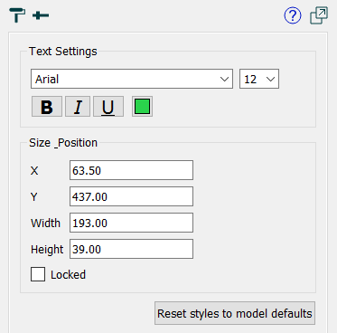Select the Height field showing 39.00
The width and height of the screenshot is (337, 333).
coord(131,249)
